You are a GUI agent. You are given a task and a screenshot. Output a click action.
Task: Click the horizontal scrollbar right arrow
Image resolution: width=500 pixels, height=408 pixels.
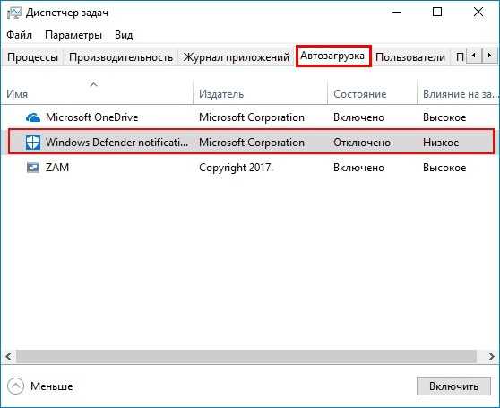coord(491,356)
